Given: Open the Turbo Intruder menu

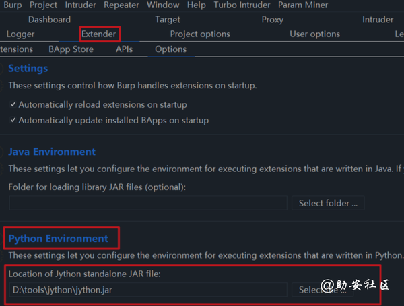Looking at the screenshot, I should [x=242, y=5].
